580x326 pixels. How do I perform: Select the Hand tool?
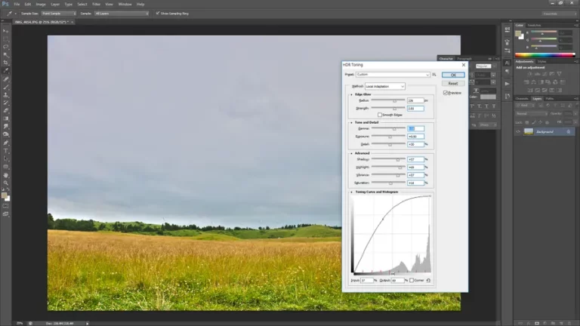[6, 175]
